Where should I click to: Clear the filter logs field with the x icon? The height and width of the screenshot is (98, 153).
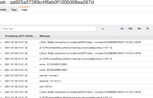click(x=103, y=29)
